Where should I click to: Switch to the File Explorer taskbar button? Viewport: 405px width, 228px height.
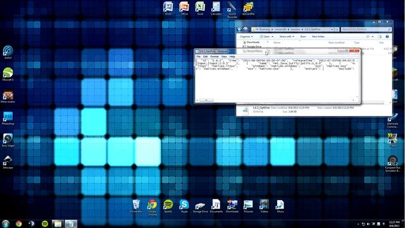58,224
